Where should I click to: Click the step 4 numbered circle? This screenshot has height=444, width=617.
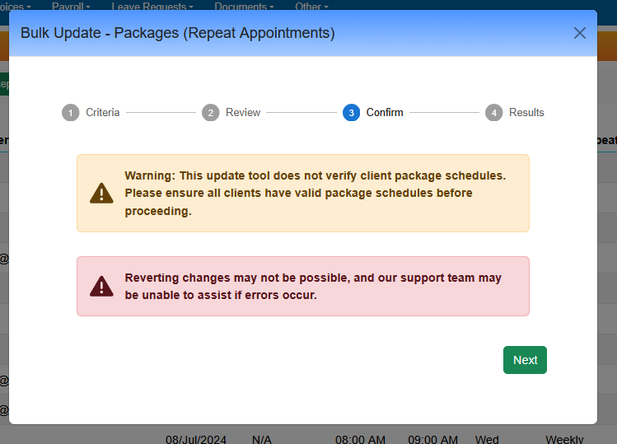tap(494, 113)
